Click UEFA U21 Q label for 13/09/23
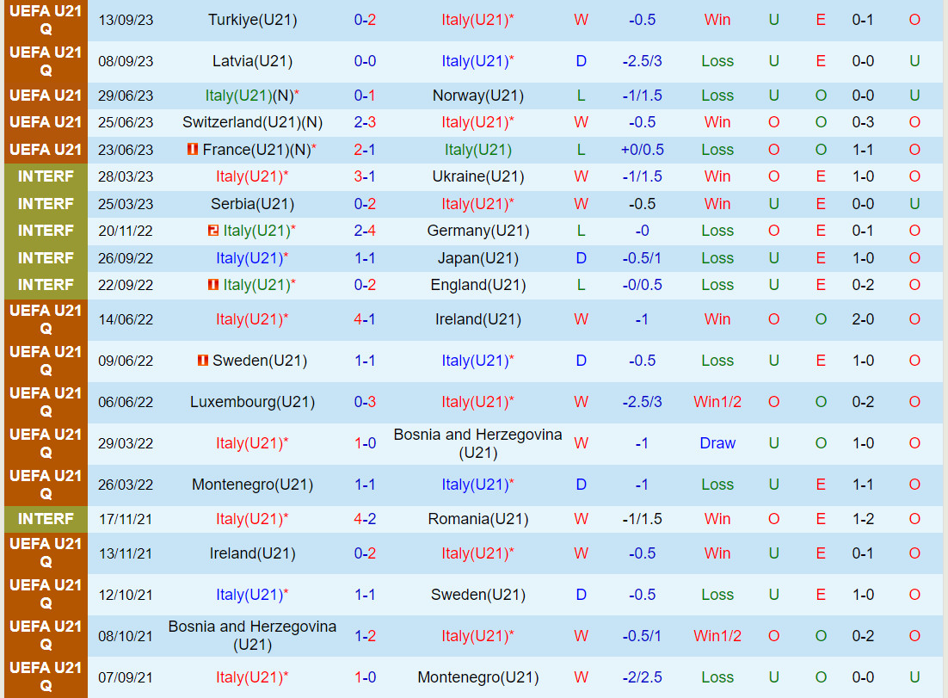The image size is (948, 698). point(46,20)
